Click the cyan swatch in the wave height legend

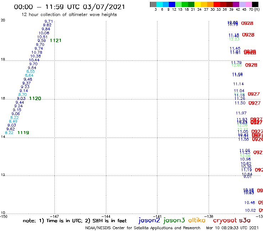coord(160,4)
